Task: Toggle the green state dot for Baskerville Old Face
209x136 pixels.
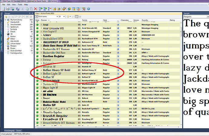Action: coord(37,53)
